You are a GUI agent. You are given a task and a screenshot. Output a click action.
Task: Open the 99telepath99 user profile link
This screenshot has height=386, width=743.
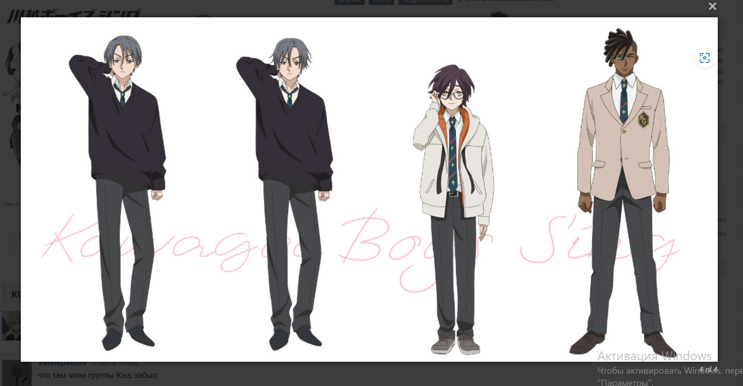[x=62, y=364]
